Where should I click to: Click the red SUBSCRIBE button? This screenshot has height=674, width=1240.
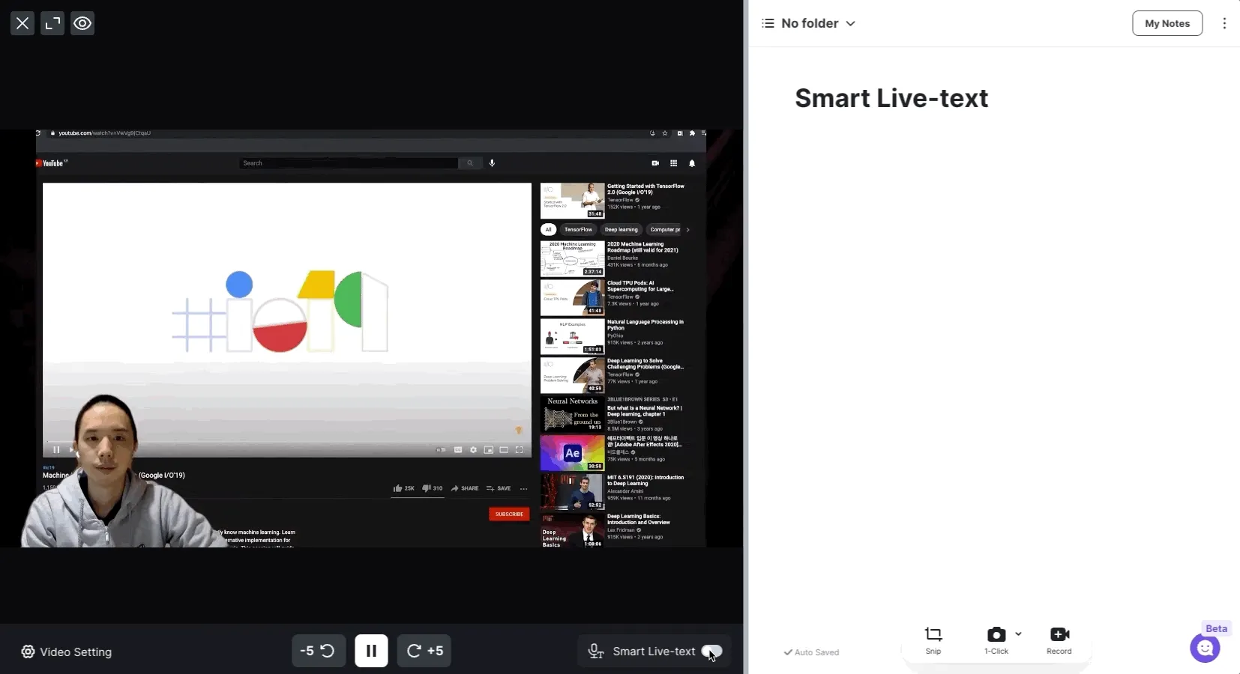pos(509,514)
